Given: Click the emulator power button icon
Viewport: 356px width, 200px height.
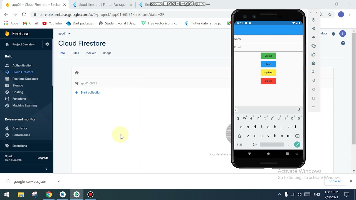Looking at the screenshot, I should 313,20.
